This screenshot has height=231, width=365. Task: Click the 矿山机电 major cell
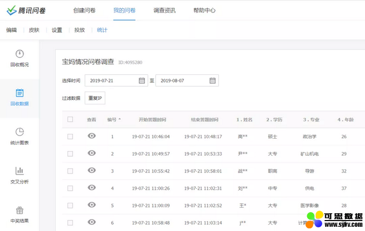point(310,154)
